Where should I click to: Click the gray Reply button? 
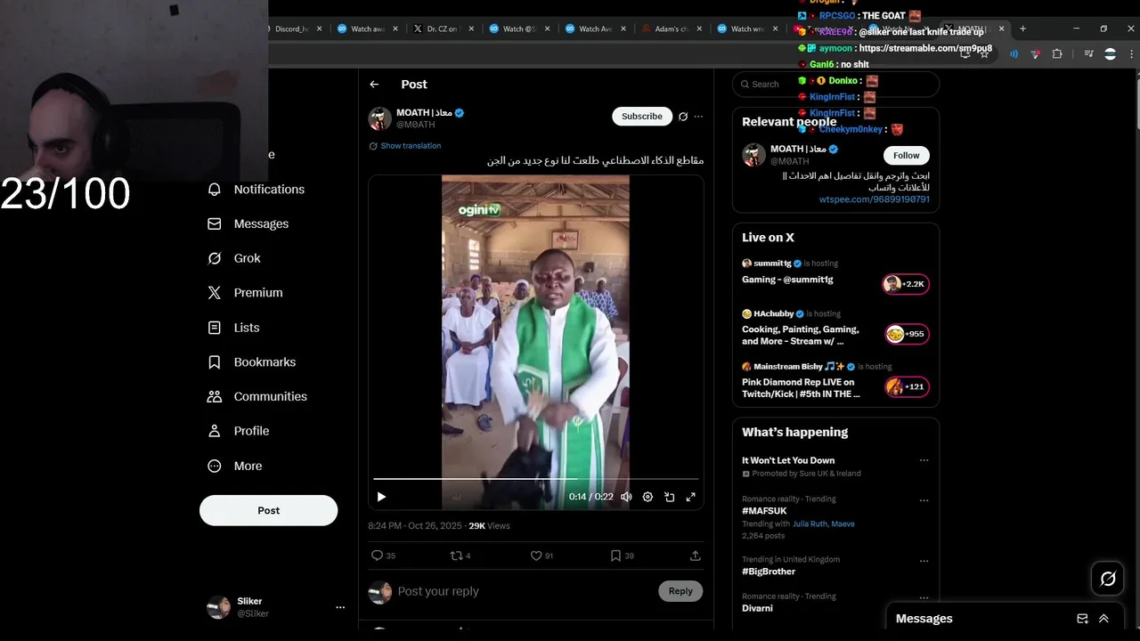pyautogui.click(x=680, y=591)
